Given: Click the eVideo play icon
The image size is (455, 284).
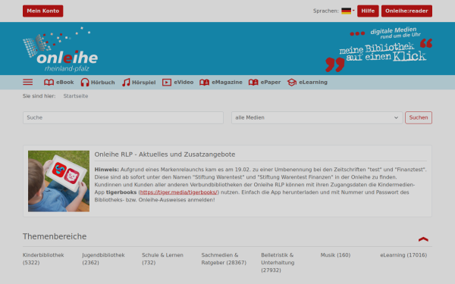Looking at the screenshot, I should click(167, 83).
